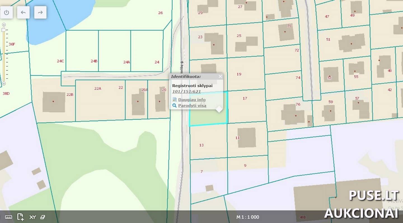Click parcel label 23
This screenshot has height=223, width=403.
pyautogui.click(x=200, y=37)
